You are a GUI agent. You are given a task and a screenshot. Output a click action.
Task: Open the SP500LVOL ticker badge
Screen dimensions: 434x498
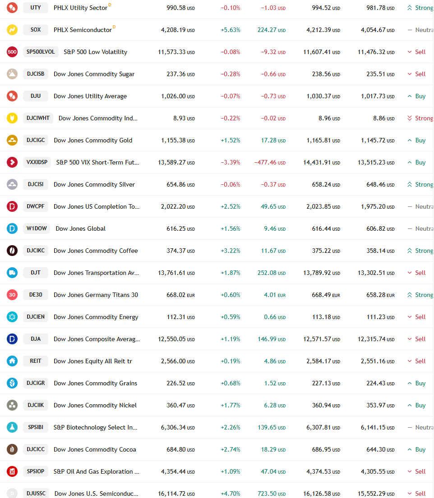point(41,52)
